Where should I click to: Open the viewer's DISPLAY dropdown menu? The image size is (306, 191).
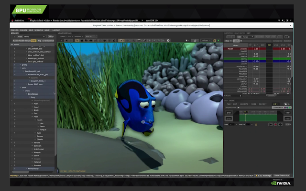[x=78, y=36]
